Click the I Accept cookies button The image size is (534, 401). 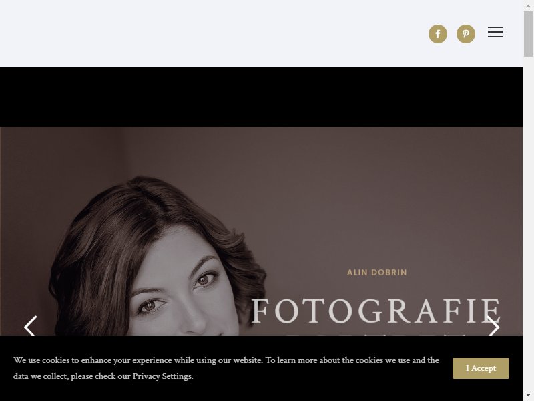click(x=481, y=368)
